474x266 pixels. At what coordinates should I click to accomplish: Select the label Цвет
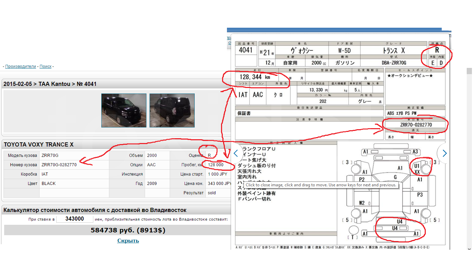pos(32,184)
